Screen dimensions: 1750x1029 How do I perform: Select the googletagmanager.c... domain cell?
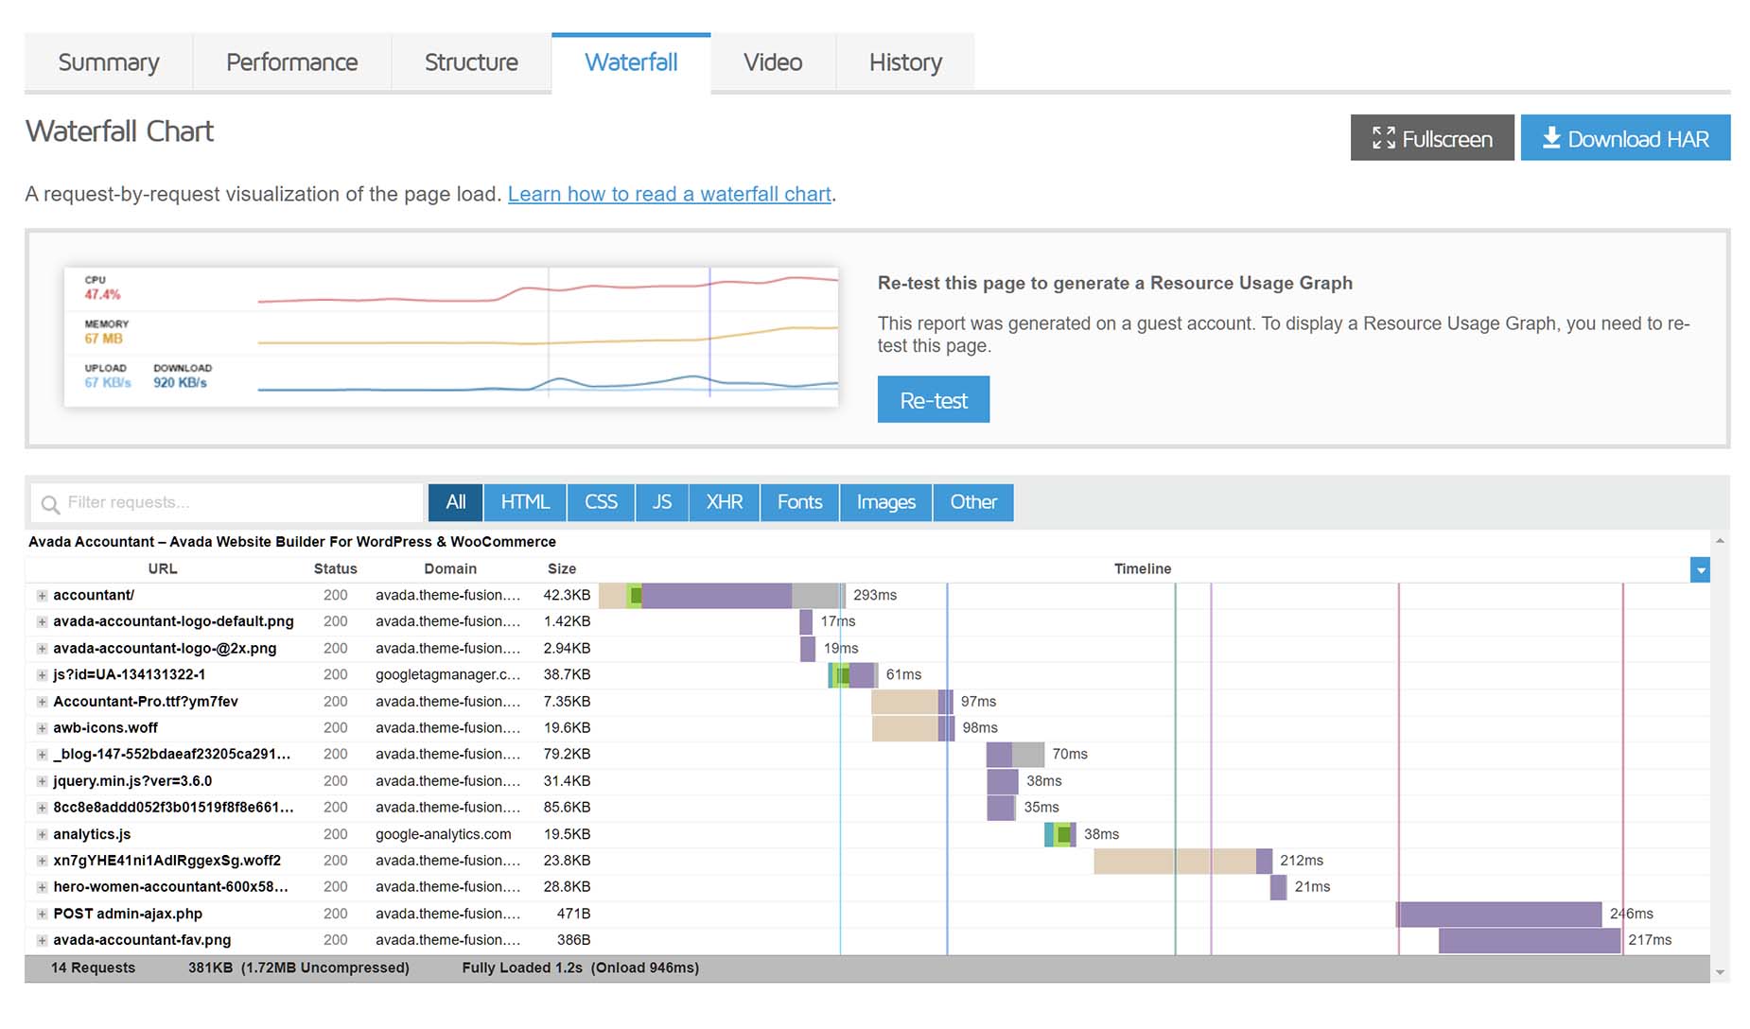pyautogui.click(x=447, y=674)
